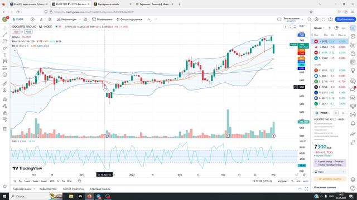The width and height of the screenshot is (357, 200).
Task: Toggle hide all drawings eye icon
Action: [x=5, y=119]
